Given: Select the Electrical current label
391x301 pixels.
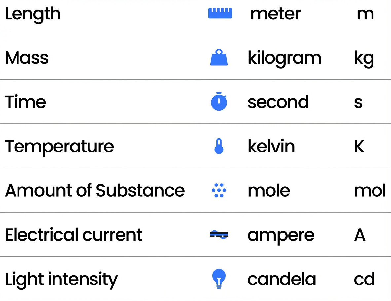Looking at the screenshot, I should pyautogui.click(x=74, y=235).
